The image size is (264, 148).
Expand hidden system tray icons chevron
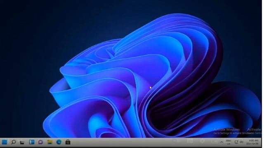(x=222, y=142)
